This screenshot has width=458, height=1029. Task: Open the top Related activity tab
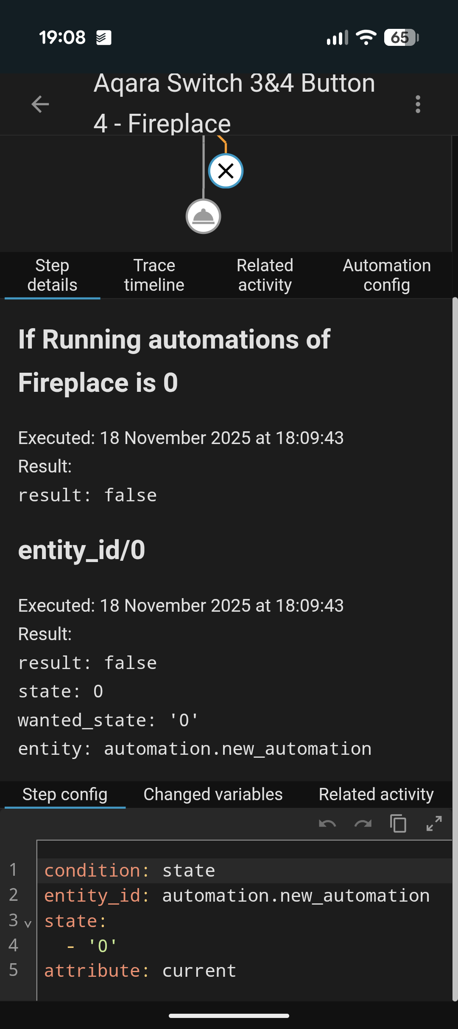(x=265, y=275)
